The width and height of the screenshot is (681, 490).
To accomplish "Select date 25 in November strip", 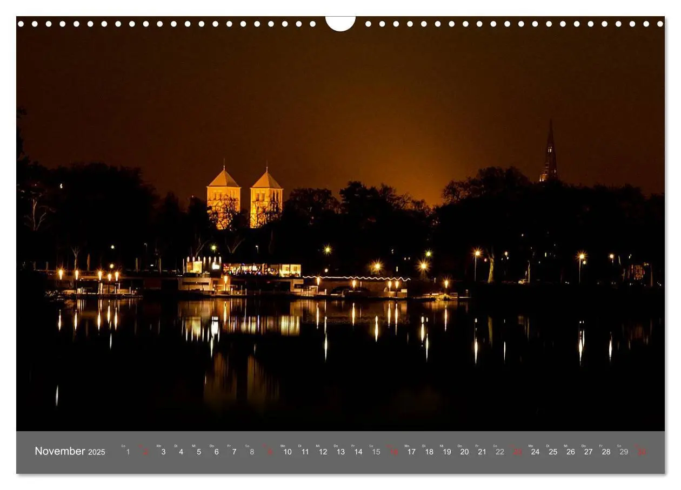I will click(553, 452).
